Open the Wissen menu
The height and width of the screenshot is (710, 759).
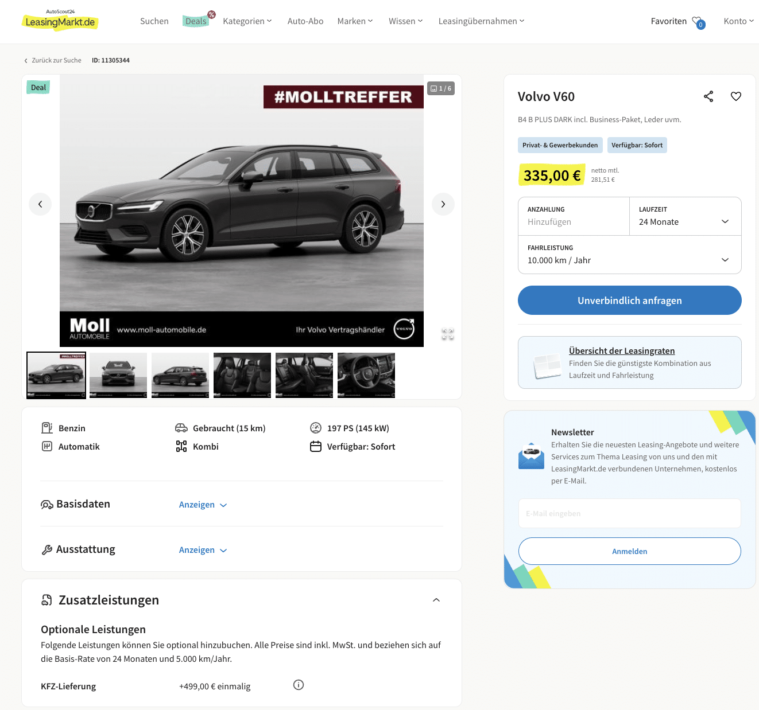[x=405, y=21]
